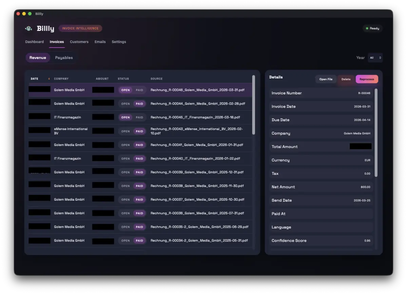Click the INVOICE INTELLIGENCE badge
Image resolution: width=407 pixels, height=294 pixels.
point(80,28)
